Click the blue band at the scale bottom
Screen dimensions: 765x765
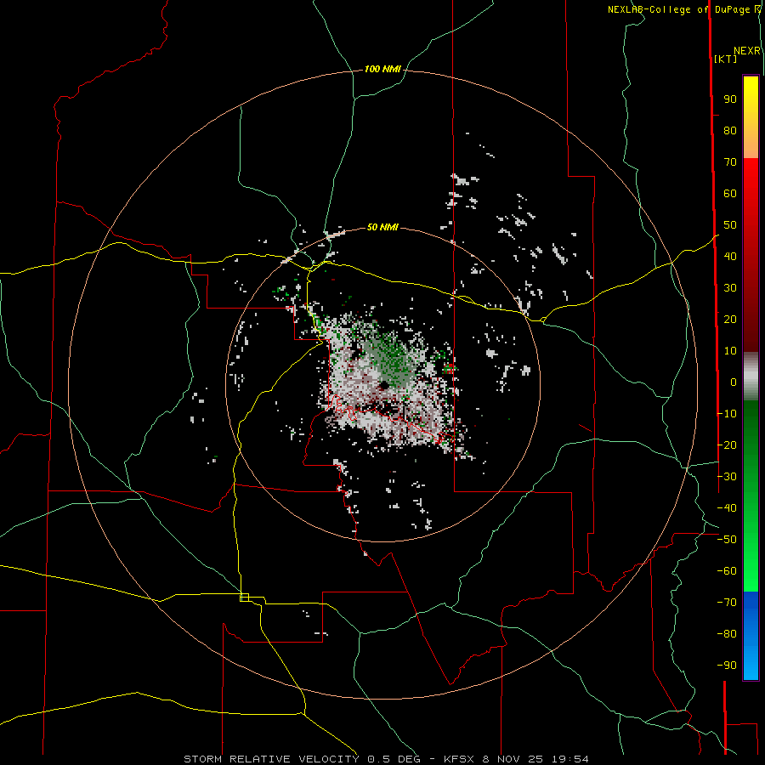tap(751, 636)
